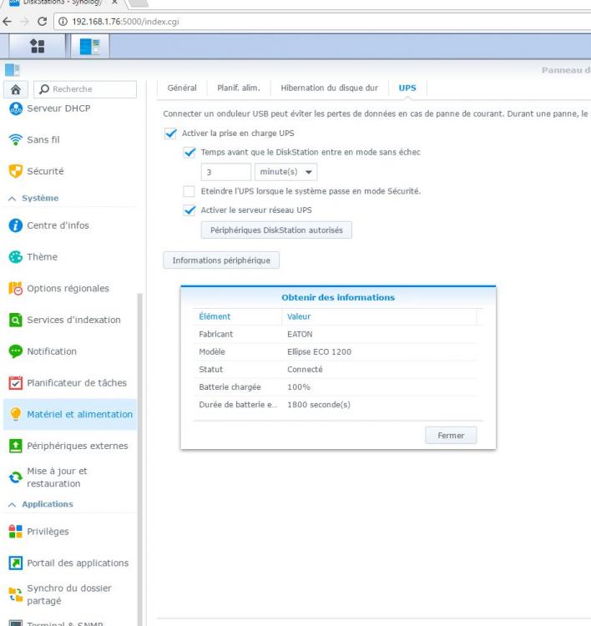Click the sidebar vertical scrollbar

139,459
